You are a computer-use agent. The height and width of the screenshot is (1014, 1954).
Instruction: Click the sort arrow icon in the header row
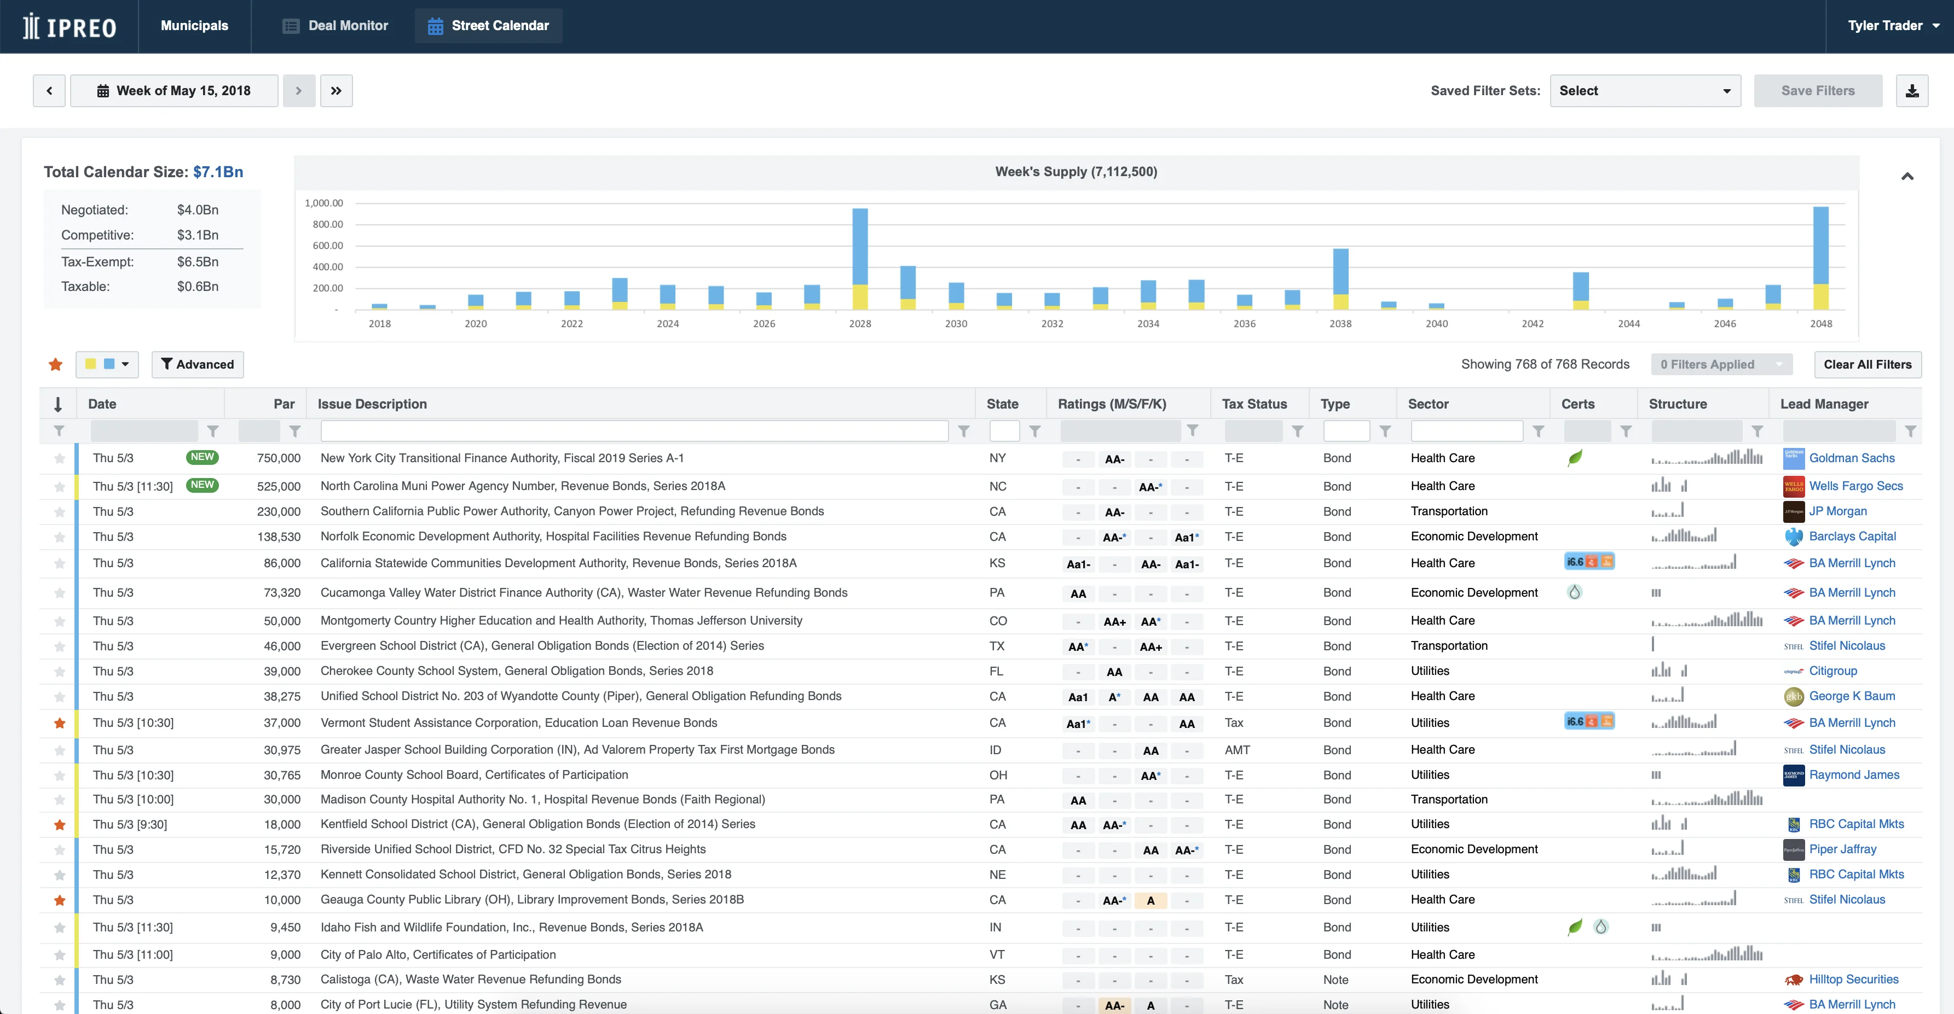tap(57, 404)
